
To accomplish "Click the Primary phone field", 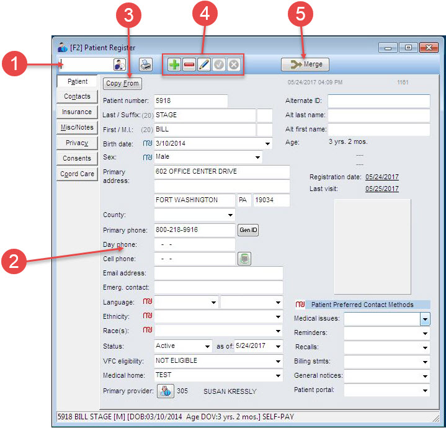I will click(195, 230).
